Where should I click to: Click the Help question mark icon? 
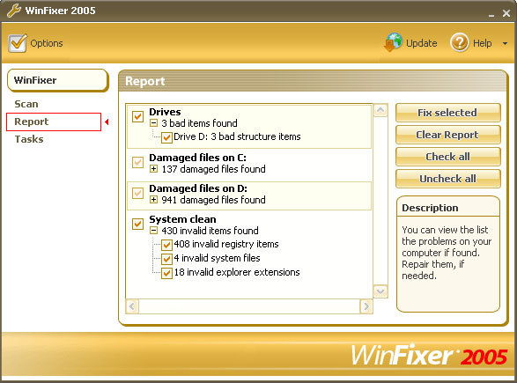click(460, 42)
